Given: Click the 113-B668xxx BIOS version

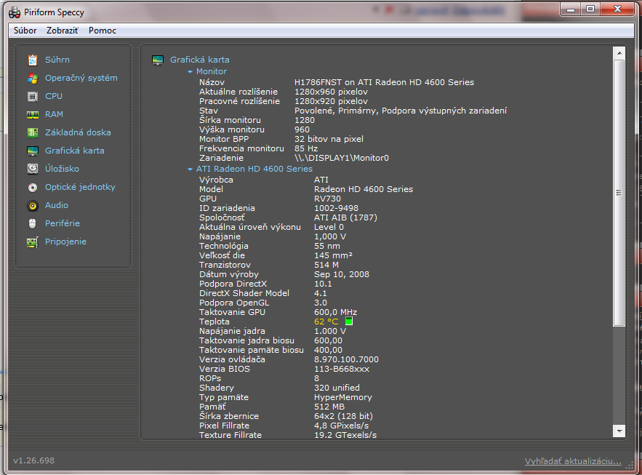Looking at the screenshot, I should (342, 369).
